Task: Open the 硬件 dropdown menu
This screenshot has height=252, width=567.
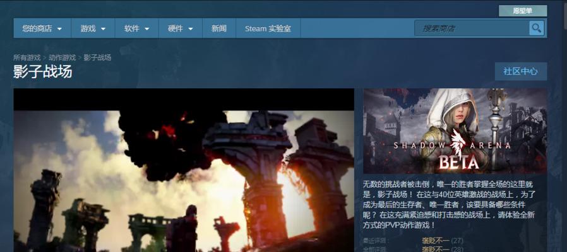Action: [x=181, y=28]
